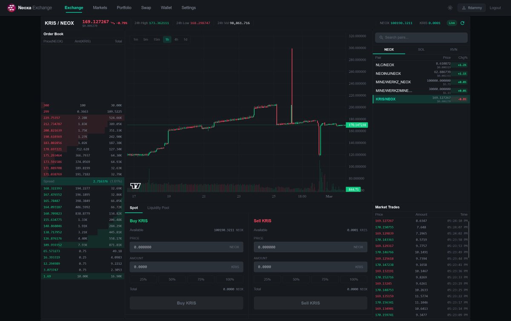Image resolution: width=511 pixels, height=321 pixels.
Task: Click the Buy KRIS button
Action: (x=187, y=303)
